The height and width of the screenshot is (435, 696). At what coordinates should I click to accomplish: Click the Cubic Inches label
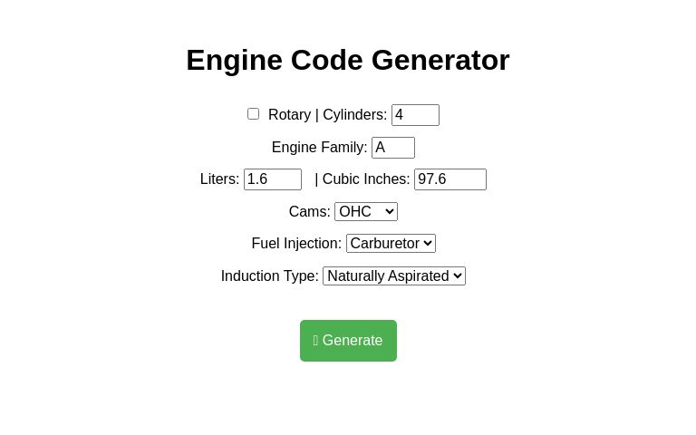pyautogui.click(x=366, y=179)
